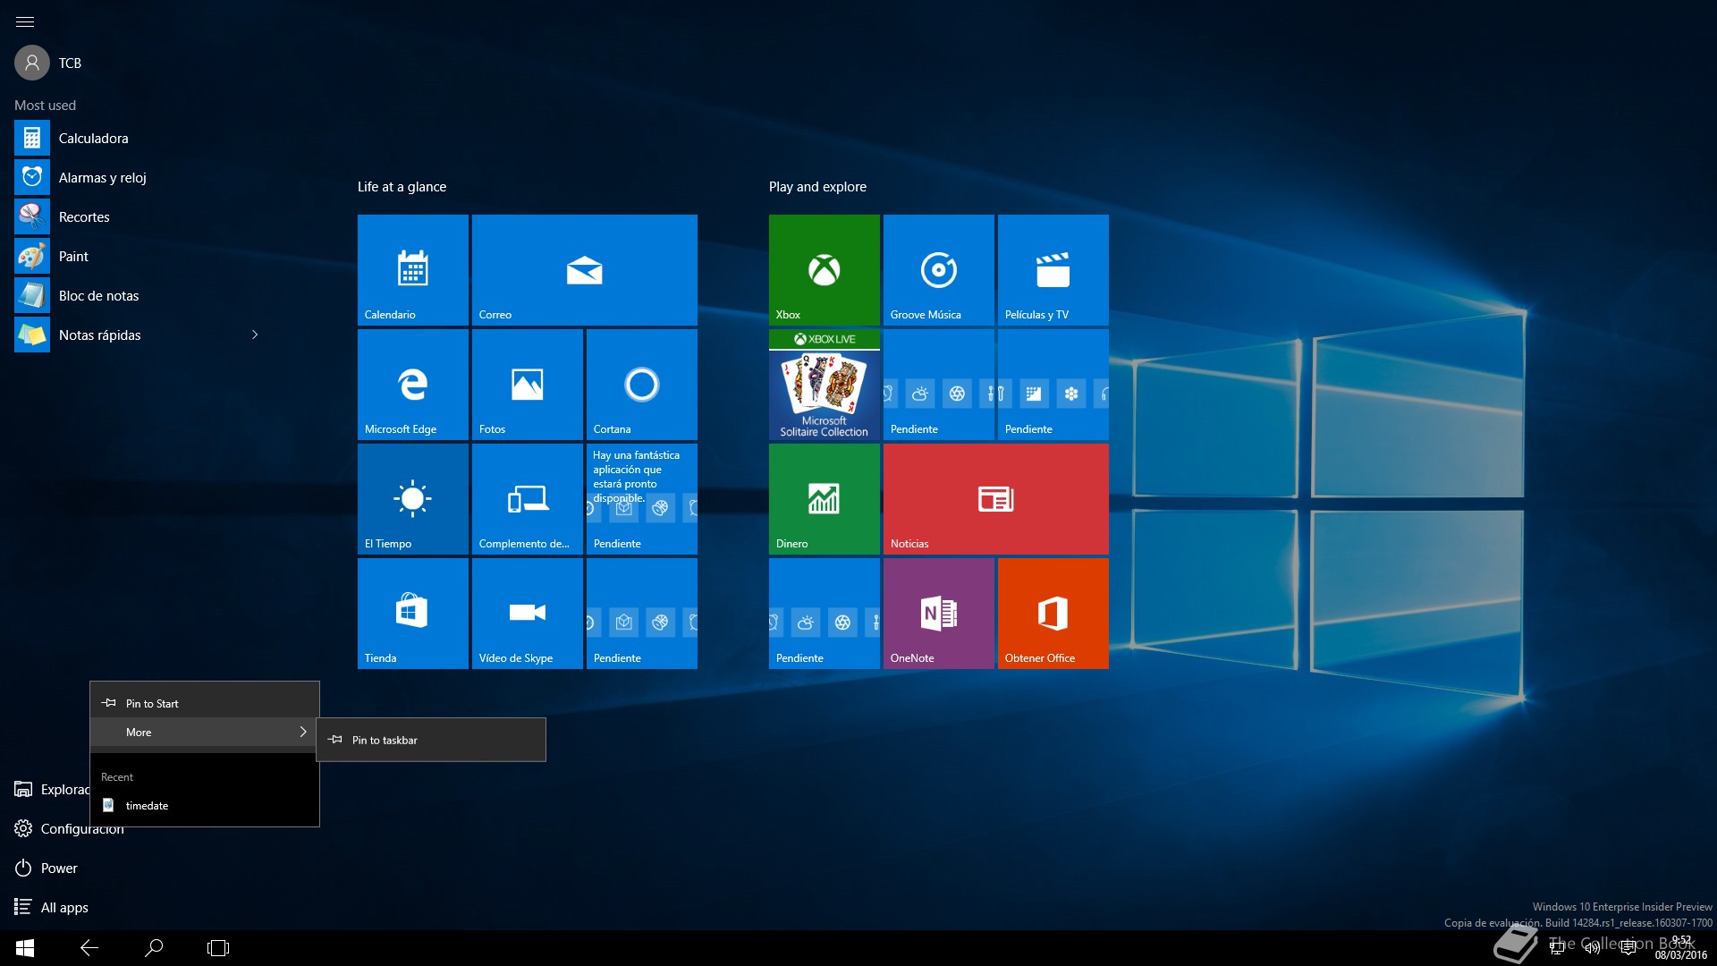Open Obtener Office tile
The height and width of the screenshot is (966, 1717).
tap(1053, 614)
